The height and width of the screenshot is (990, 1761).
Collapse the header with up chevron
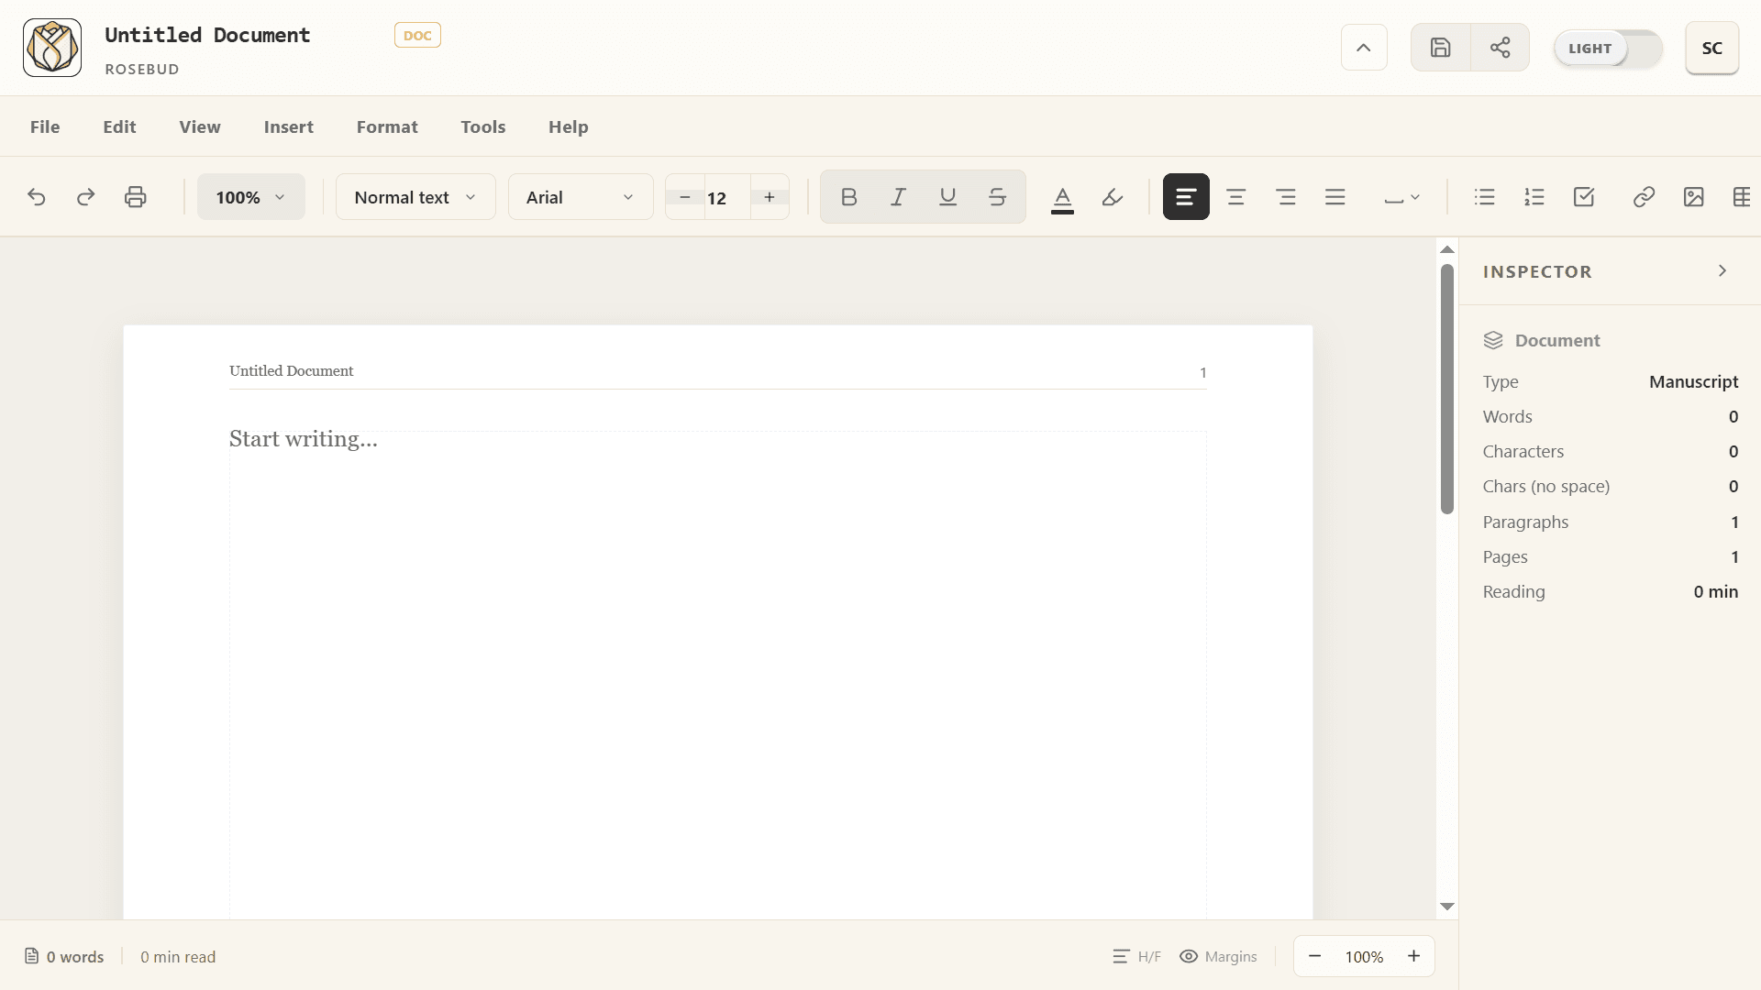[x=1364, y=48]
